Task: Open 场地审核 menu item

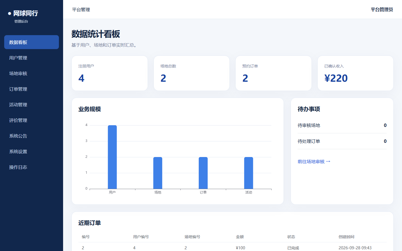Action: point(32,73)
